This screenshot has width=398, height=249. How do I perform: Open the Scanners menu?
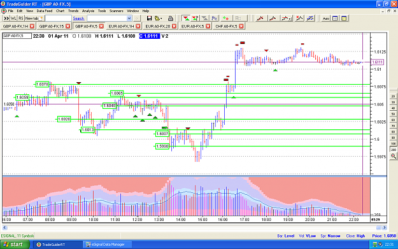117,11
